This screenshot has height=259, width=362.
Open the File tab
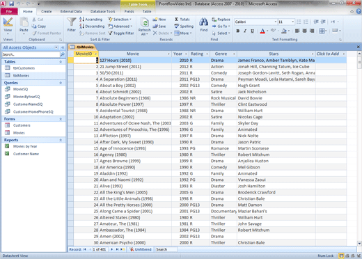(x=9, y=11)
